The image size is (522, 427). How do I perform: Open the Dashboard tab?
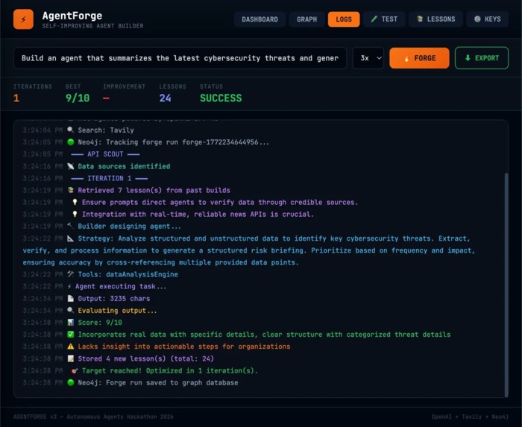[x=260, y=19]
